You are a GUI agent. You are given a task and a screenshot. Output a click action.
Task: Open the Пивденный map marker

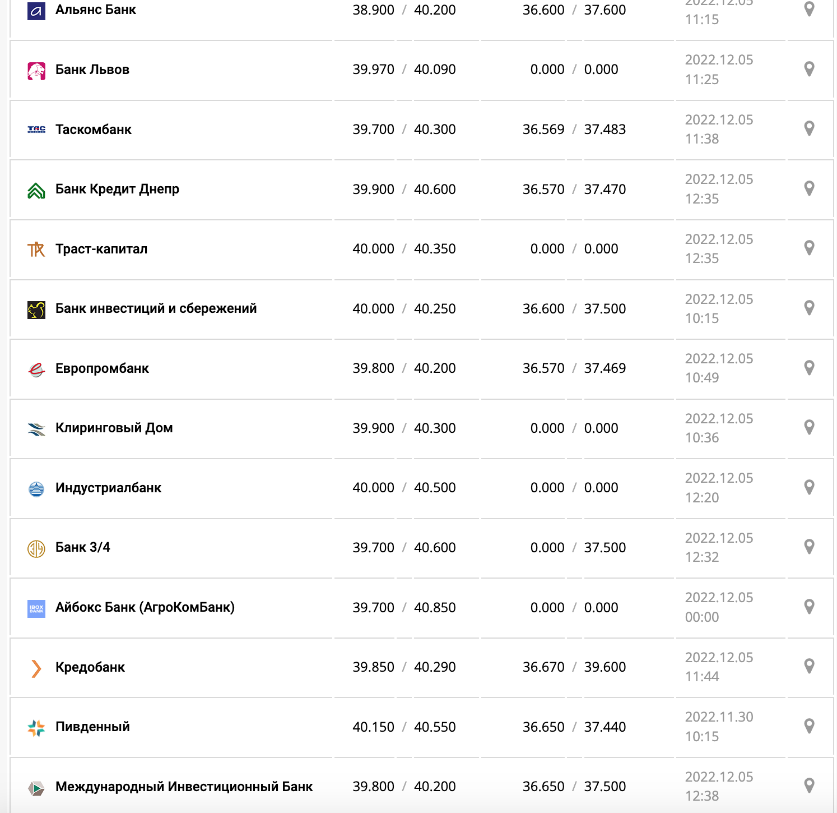pyautogui.click(x=809, y=726)
